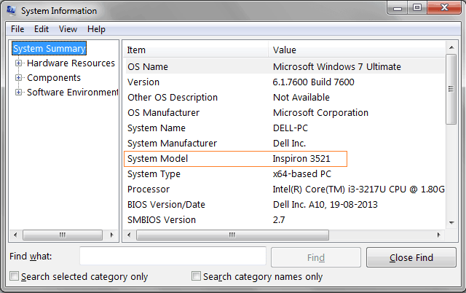Select the Components tree item
This screenshot has height=293, width=466.
pyautogui.click(x=54, y=78)
